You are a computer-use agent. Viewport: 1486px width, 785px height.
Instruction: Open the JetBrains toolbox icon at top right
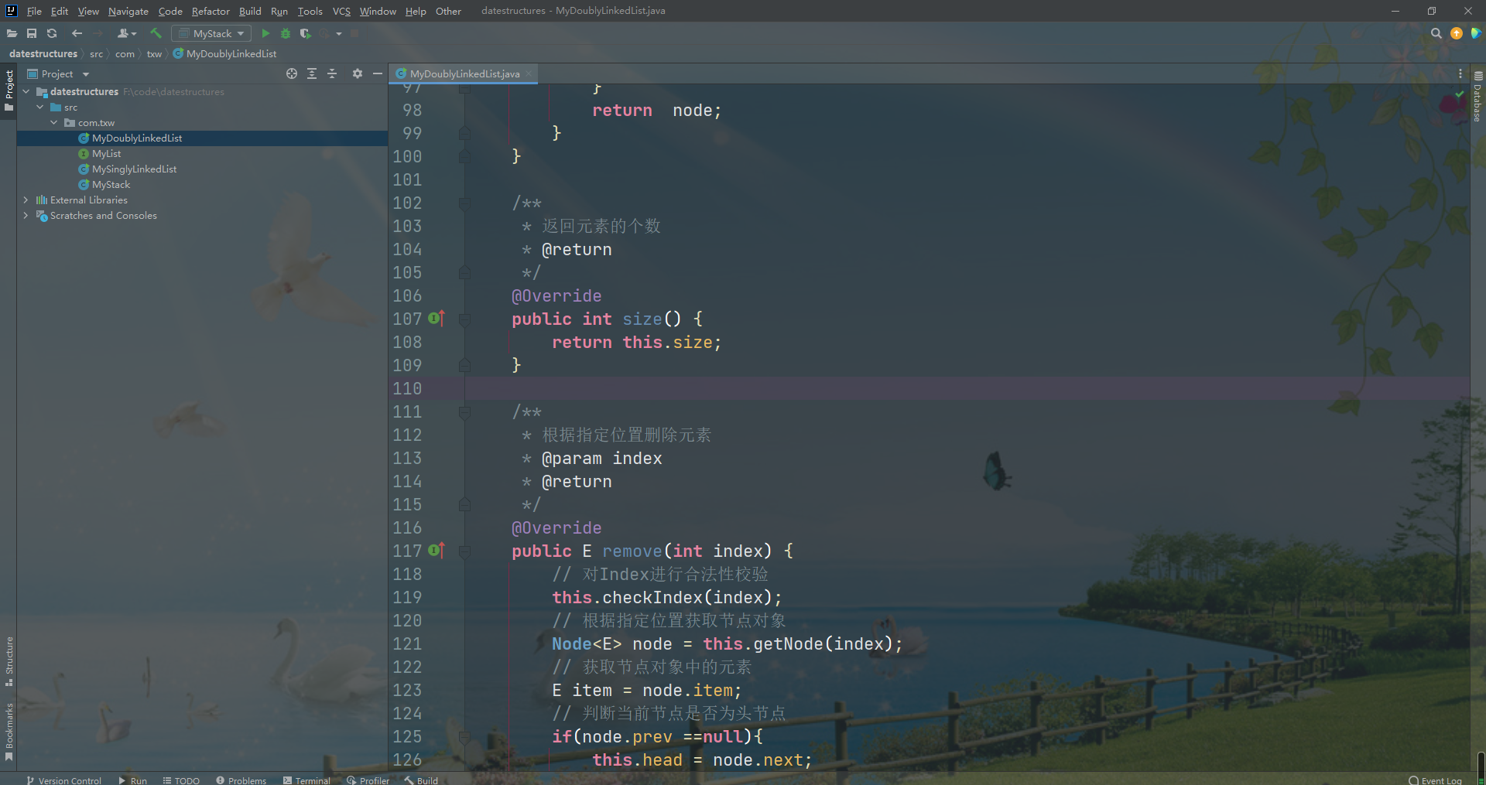[1476, 33]
